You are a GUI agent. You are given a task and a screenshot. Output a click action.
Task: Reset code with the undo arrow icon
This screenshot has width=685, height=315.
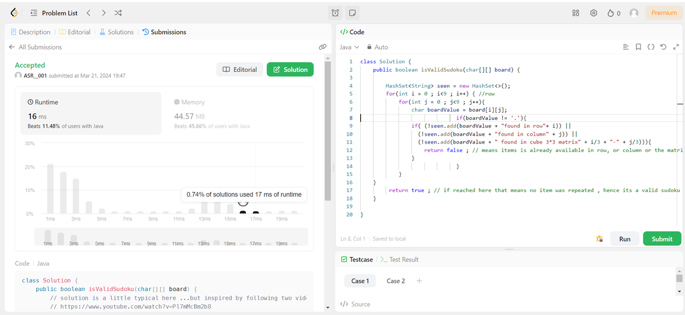(663, 47)
